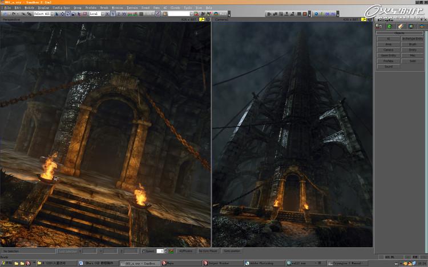Click the Undo arrow in the toolbar
This screenshot has width=428, height=267.
(x=13, y=14)
